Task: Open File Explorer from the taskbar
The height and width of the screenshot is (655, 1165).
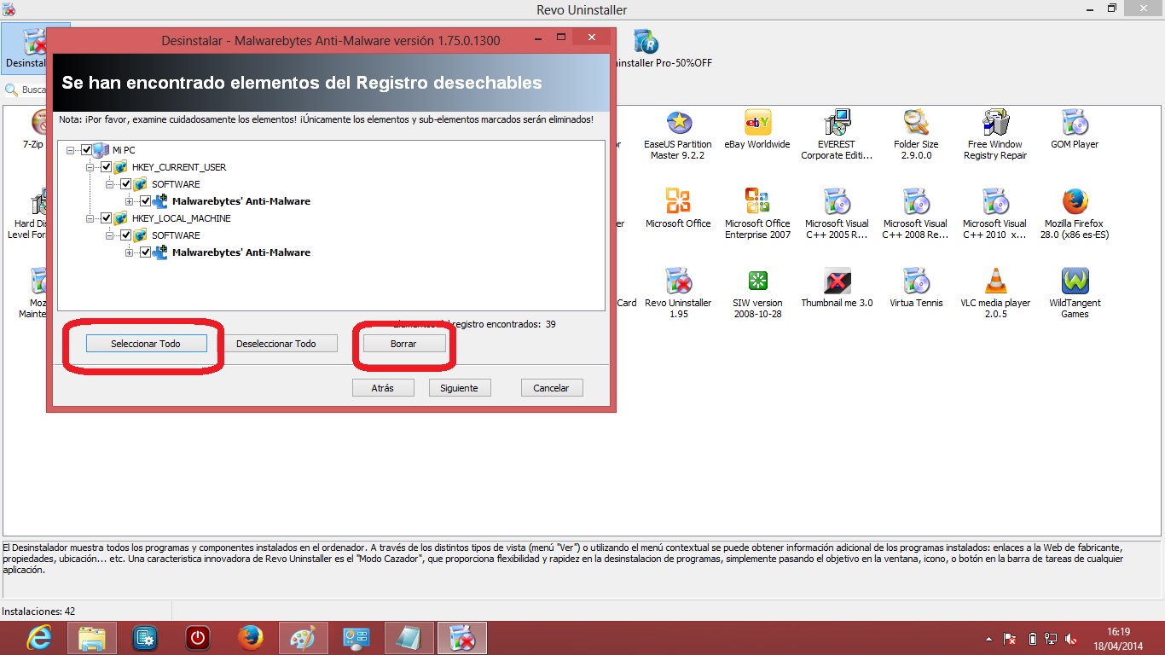Action: coord(92,637)
